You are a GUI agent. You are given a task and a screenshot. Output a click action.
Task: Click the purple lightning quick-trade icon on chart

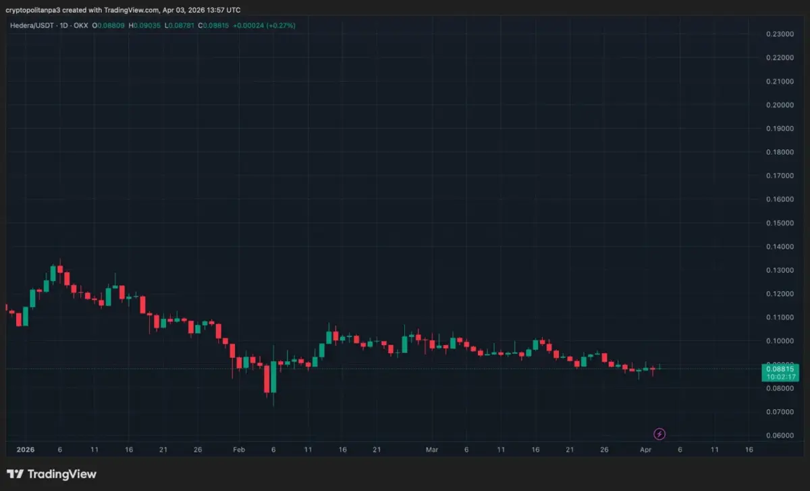click(659, 434)
